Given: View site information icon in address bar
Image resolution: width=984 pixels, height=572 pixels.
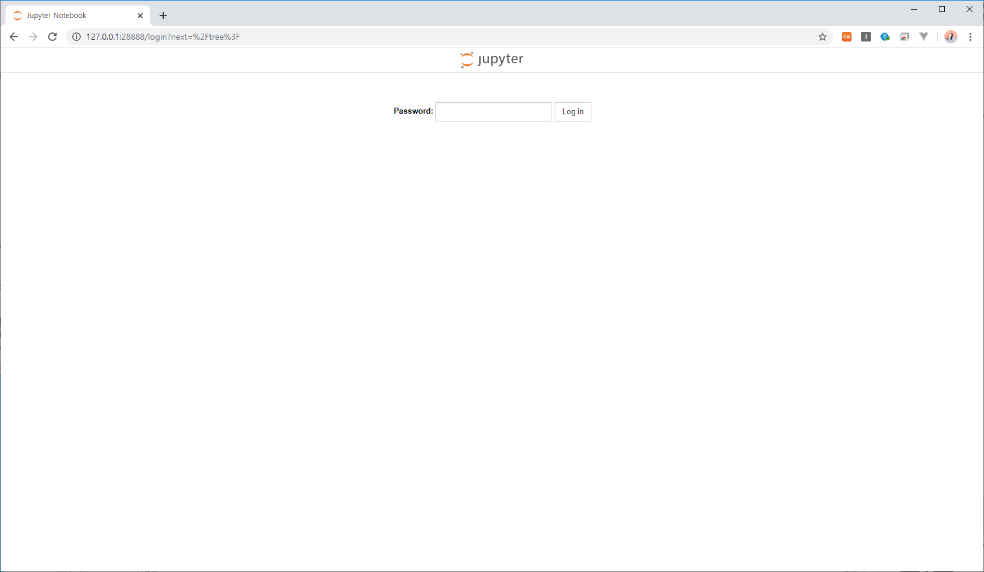Looking at the screenshot, I should [76, 37].
